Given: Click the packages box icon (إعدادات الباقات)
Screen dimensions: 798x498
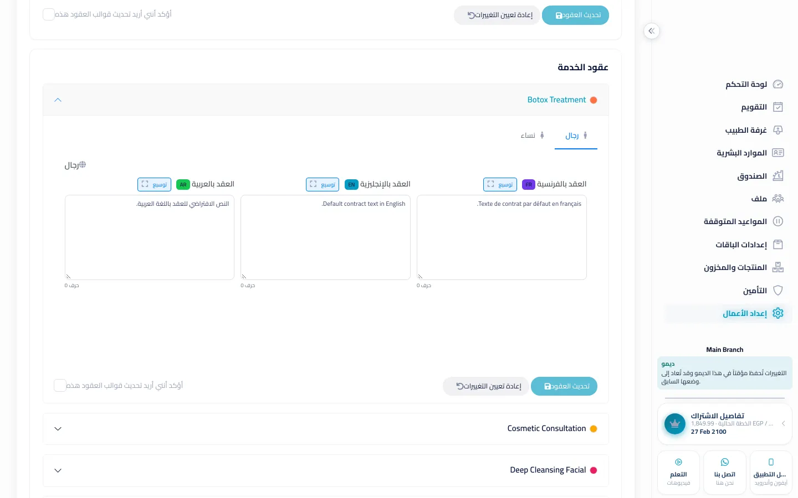Looking at the screenshot, I should point(778,245).
